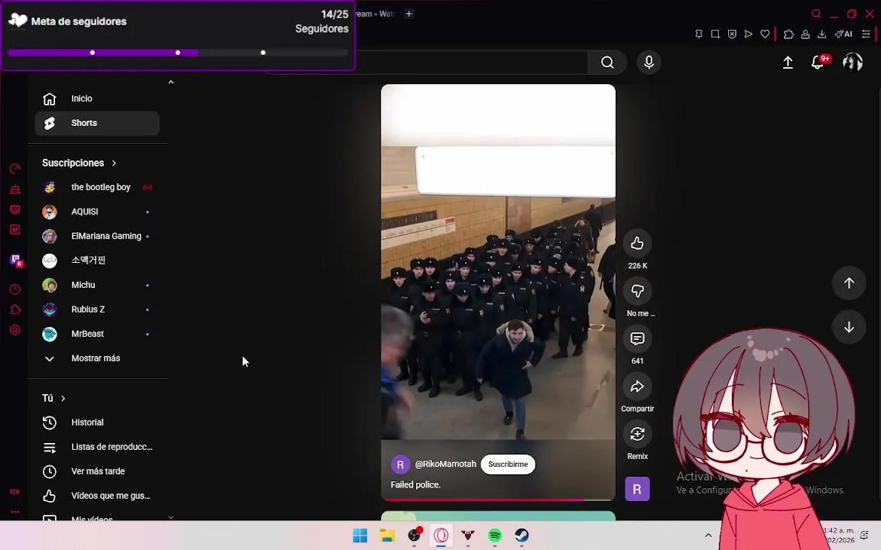The image size is (881, 550).
Task: Open history clock in Opera sidebar
Action: (x=15, y=290)
